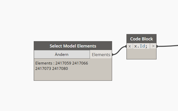Screen dimensions: 178x111
Task: Click blank area below the element IDs list
Action: (73, 76)
